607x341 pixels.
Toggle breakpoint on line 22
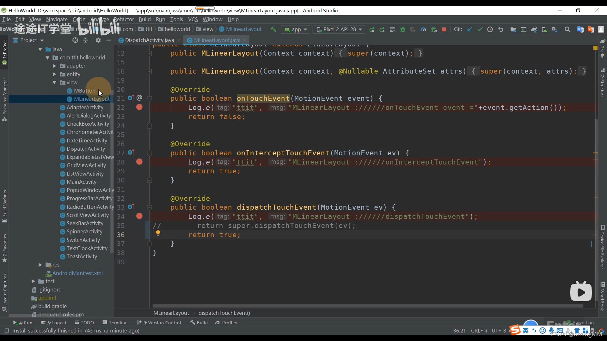[x=139, y=107]
